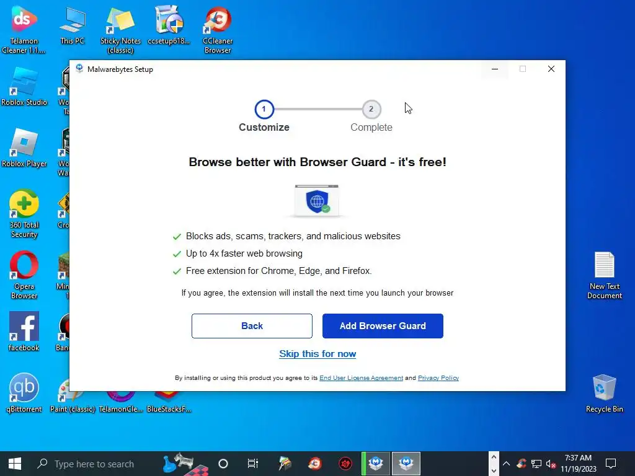The image size is (635, 476).
Task: Switch to active Malwarebytes Setup taskbar button
Action: pos(406,464)
